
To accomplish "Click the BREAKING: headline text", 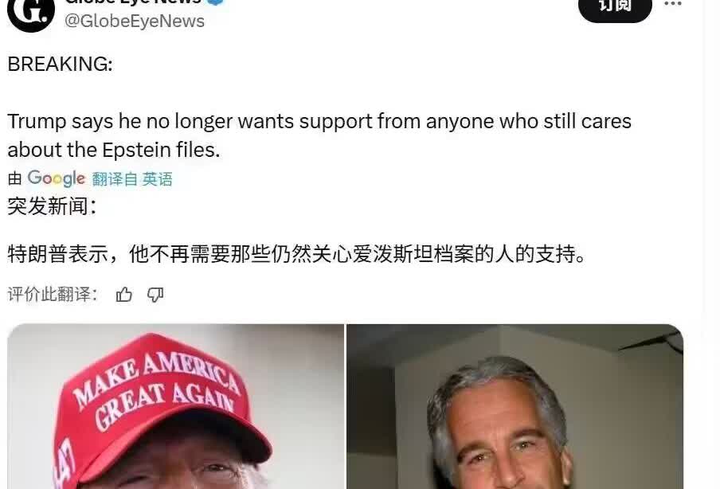I will (x=60, y=65).
